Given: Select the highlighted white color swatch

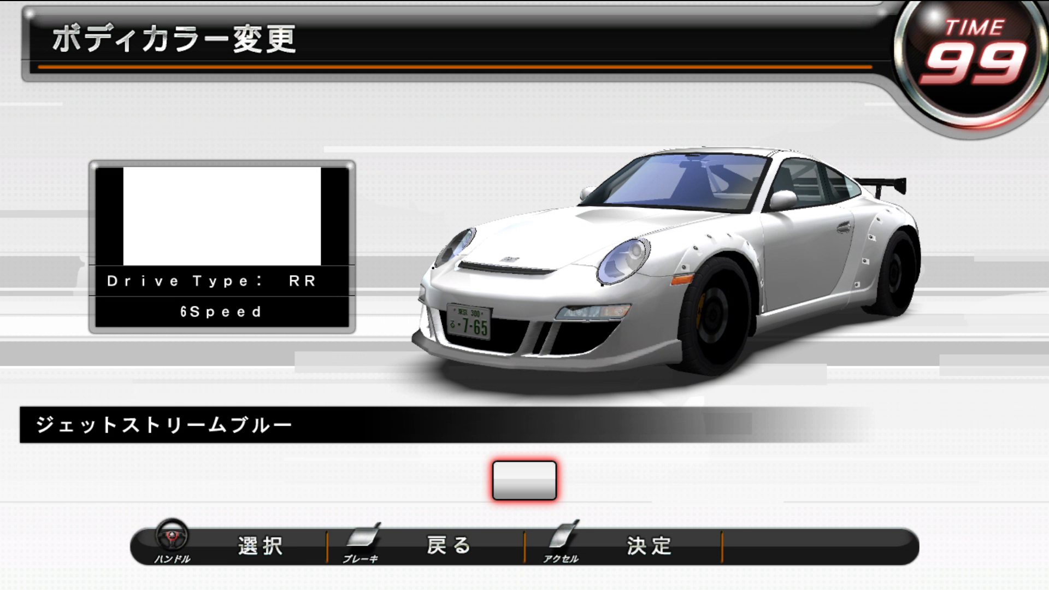Looking at the screenshot, I should click(x=524, y=480).
